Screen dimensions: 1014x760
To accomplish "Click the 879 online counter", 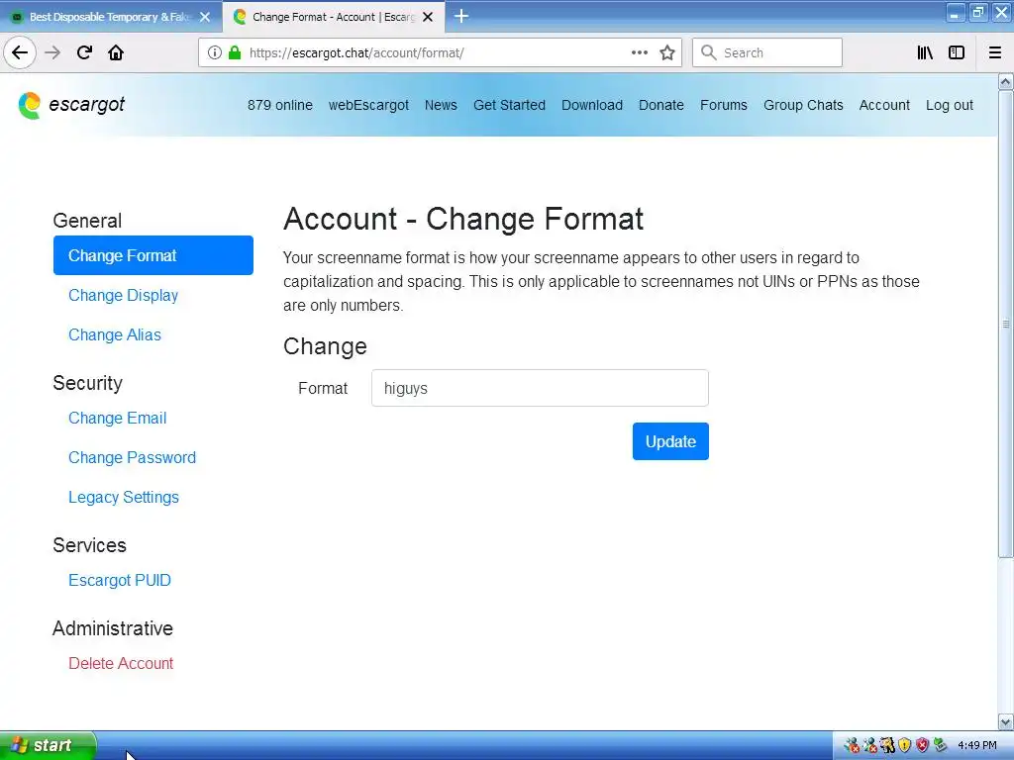I will point(280,105).
